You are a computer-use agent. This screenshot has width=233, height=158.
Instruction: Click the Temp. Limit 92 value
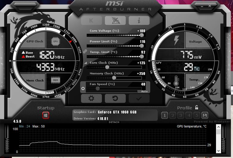(x=143, y=52)
